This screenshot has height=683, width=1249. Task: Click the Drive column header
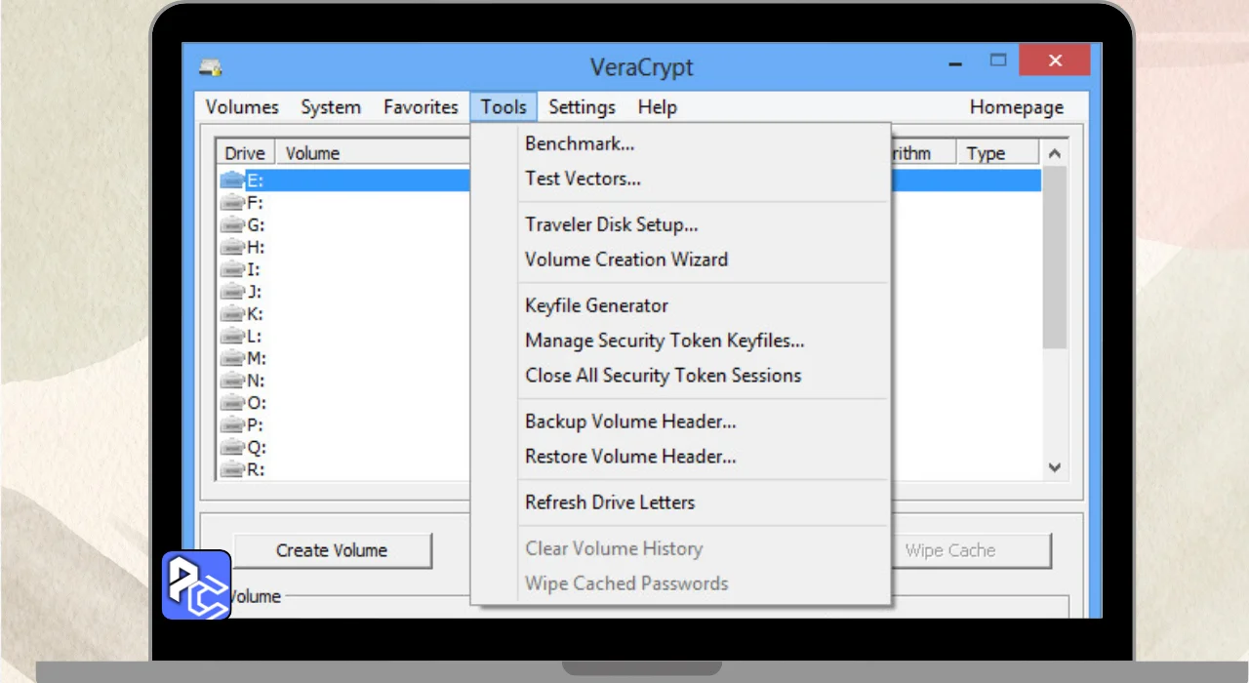pos(245,153)
